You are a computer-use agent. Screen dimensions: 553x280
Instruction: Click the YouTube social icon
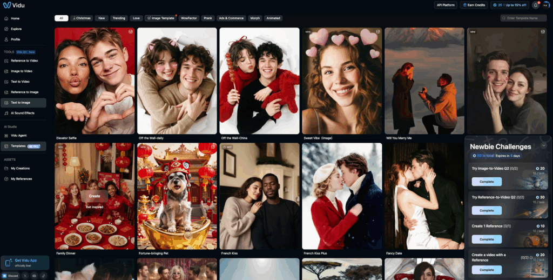pos(34,276)
